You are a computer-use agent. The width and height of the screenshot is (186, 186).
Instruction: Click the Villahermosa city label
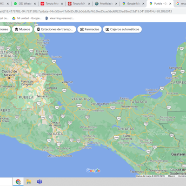[x=129, y=106]
